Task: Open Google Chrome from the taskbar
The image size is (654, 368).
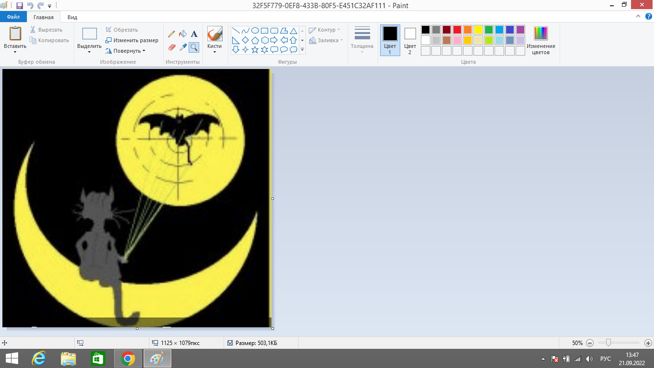Action: tap(128, 358)
